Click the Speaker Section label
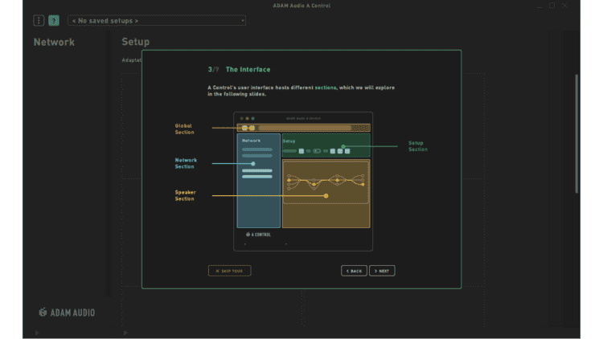The image size is (603, 339). (186, 195)
